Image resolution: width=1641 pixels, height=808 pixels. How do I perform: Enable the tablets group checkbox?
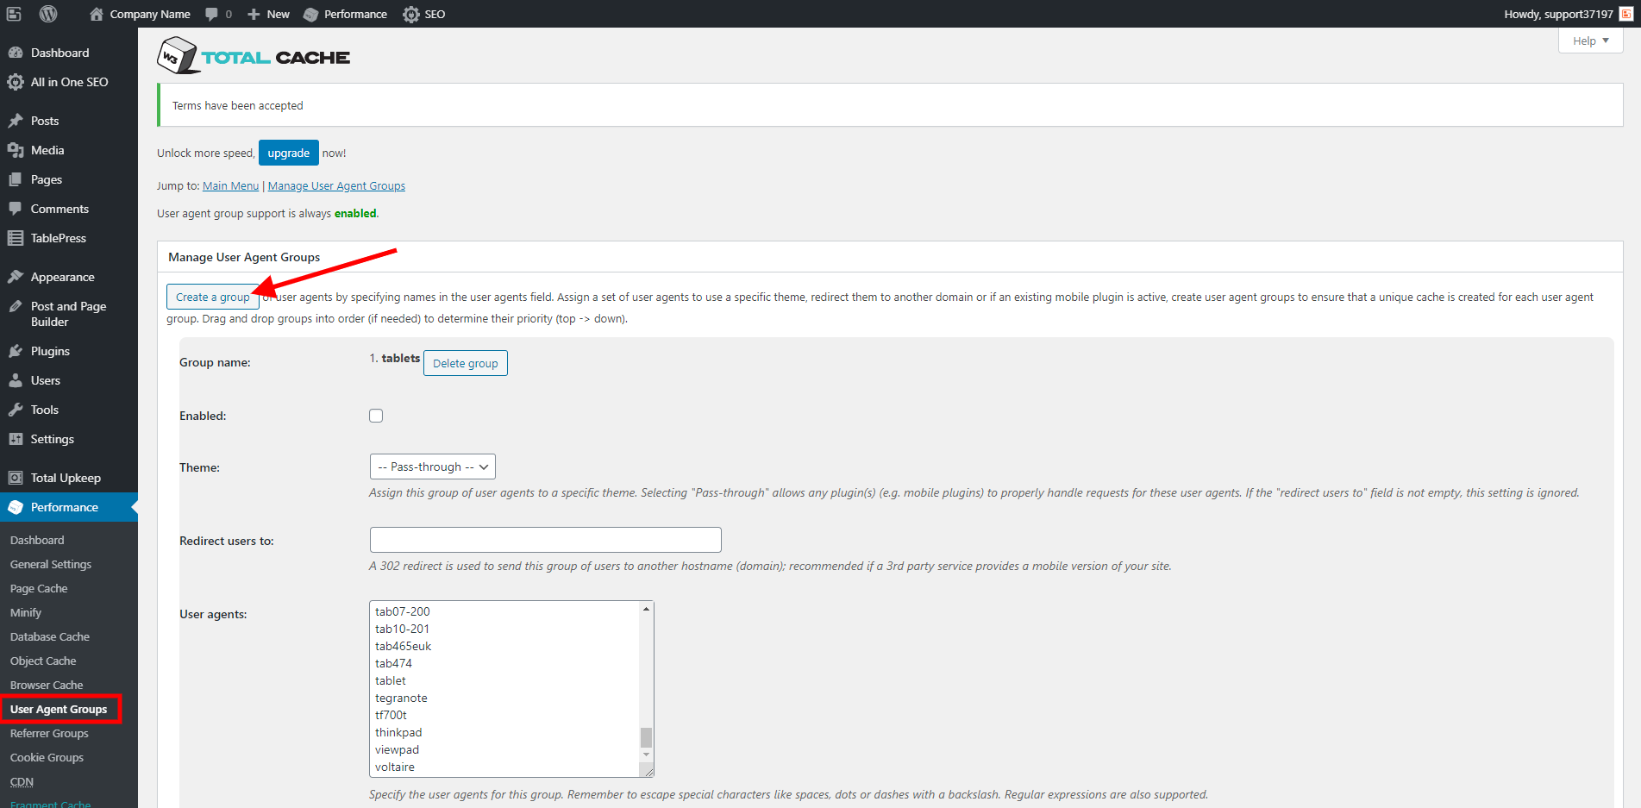pyautogui.click(x=376, y=416)
